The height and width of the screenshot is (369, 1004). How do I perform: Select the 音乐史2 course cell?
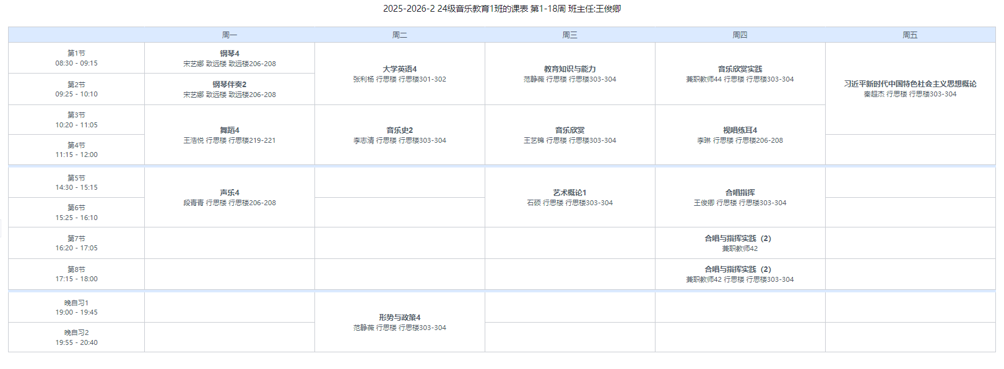[x=399, y=135]
